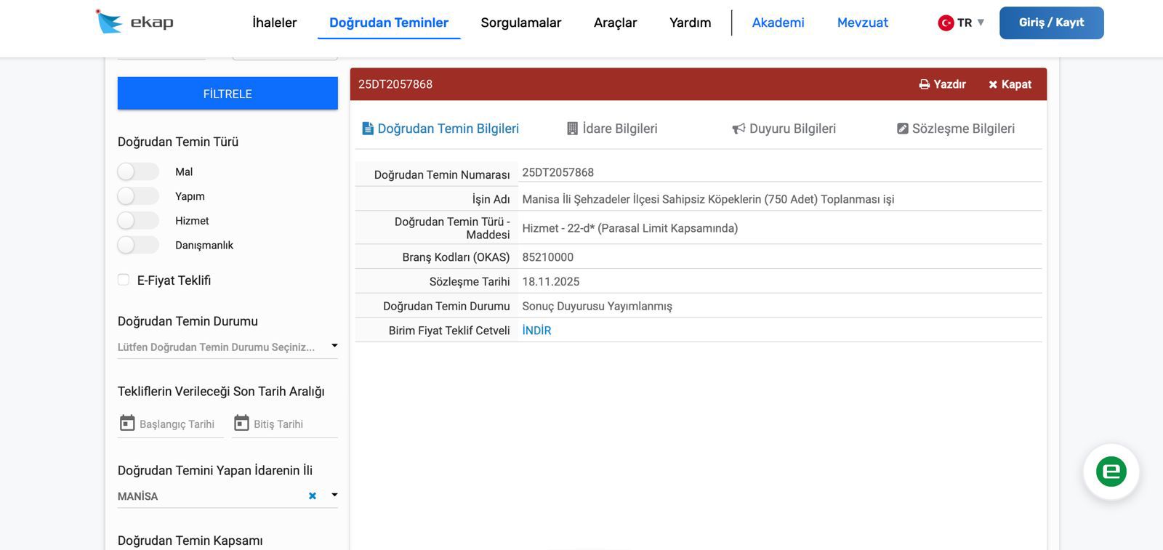Switch to the Duyuru Bilgileri tab
This screenshot has width=1163, height=550.
(784, 129)
